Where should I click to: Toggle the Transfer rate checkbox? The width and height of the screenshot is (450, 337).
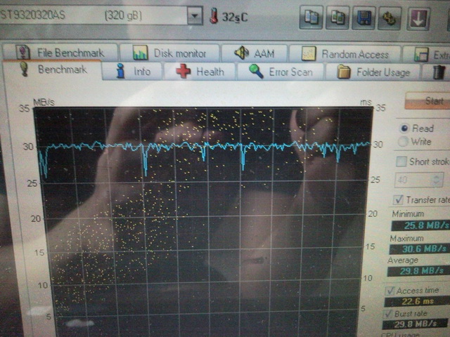[398, 199]
